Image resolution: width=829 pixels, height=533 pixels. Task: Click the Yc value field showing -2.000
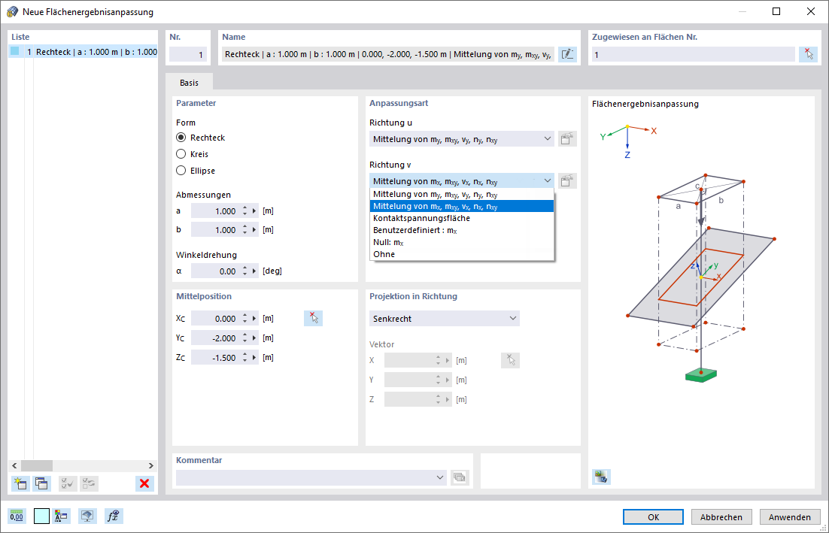(215, 338)
